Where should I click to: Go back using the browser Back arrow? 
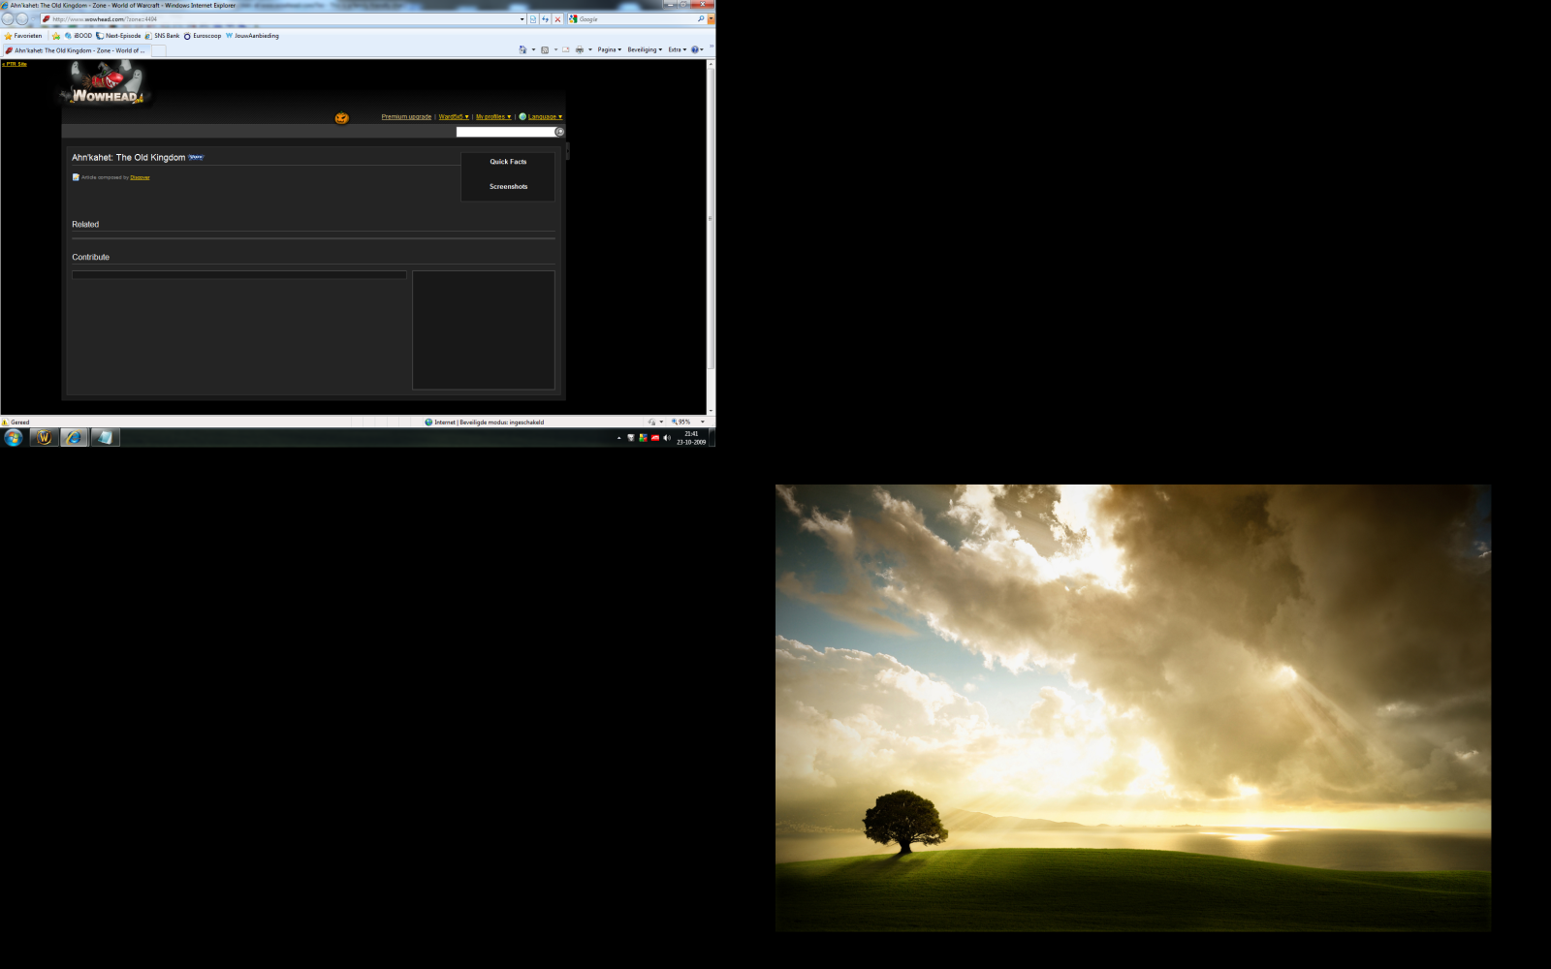(8, 18)
